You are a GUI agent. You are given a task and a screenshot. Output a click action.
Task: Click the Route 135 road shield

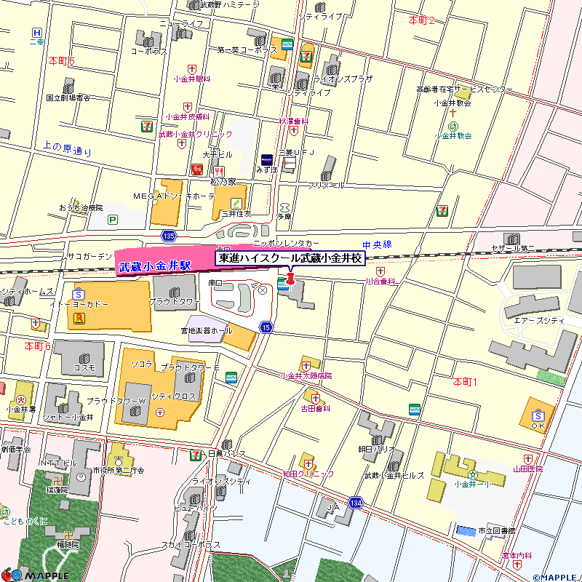(169, 236)
